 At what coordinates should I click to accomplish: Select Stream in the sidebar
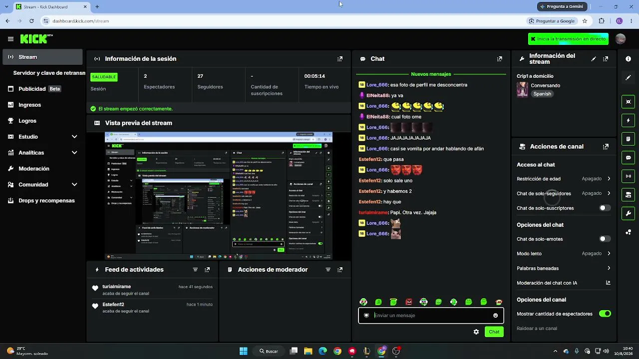tap(42, 57)
